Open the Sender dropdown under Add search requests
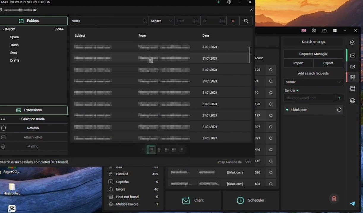This screenshot has width=363, height=213. coord(313,82)
